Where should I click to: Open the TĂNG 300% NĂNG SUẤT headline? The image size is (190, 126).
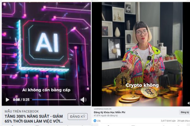click(x=34, y=119)
